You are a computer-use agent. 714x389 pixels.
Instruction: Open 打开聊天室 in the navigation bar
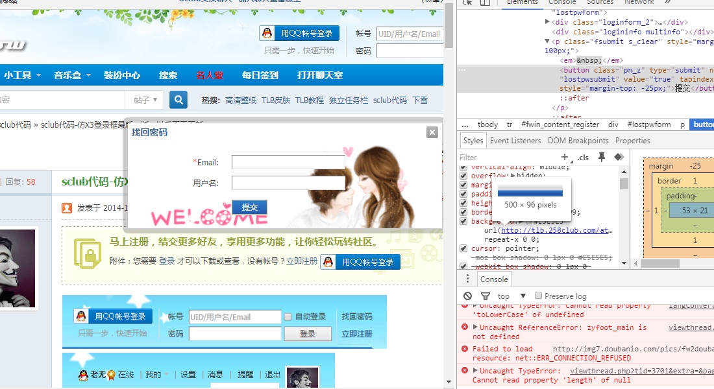(x=320, y=75)
